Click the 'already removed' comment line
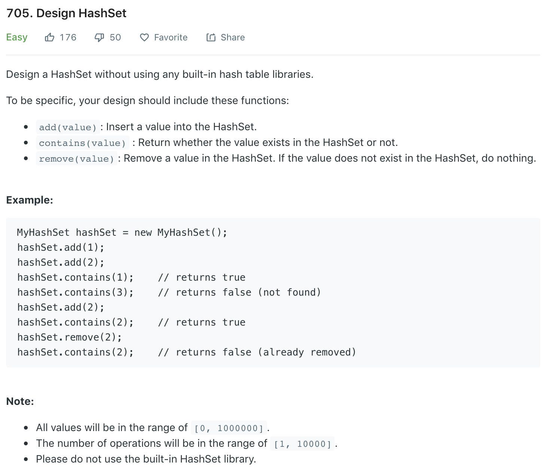 coord(257,352)
